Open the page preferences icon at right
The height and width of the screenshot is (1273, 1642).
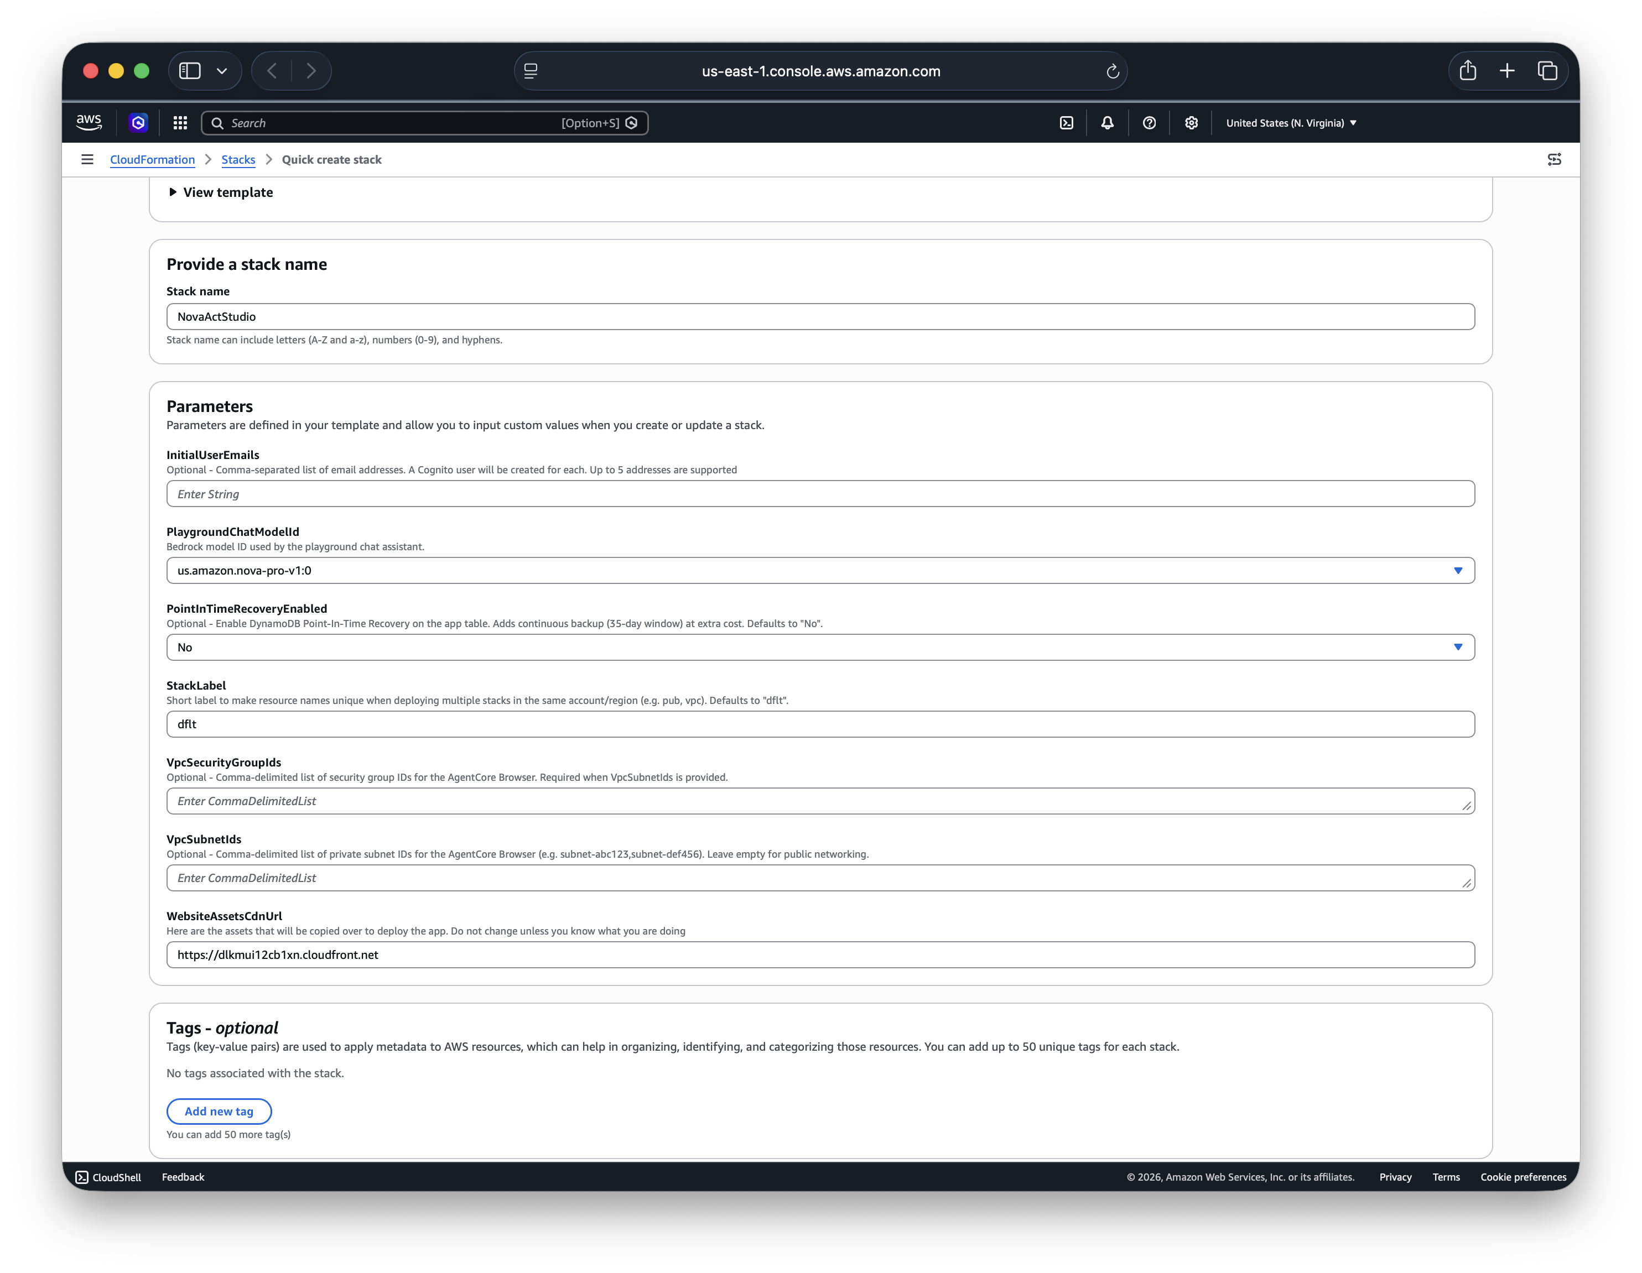coord(1555,159)
